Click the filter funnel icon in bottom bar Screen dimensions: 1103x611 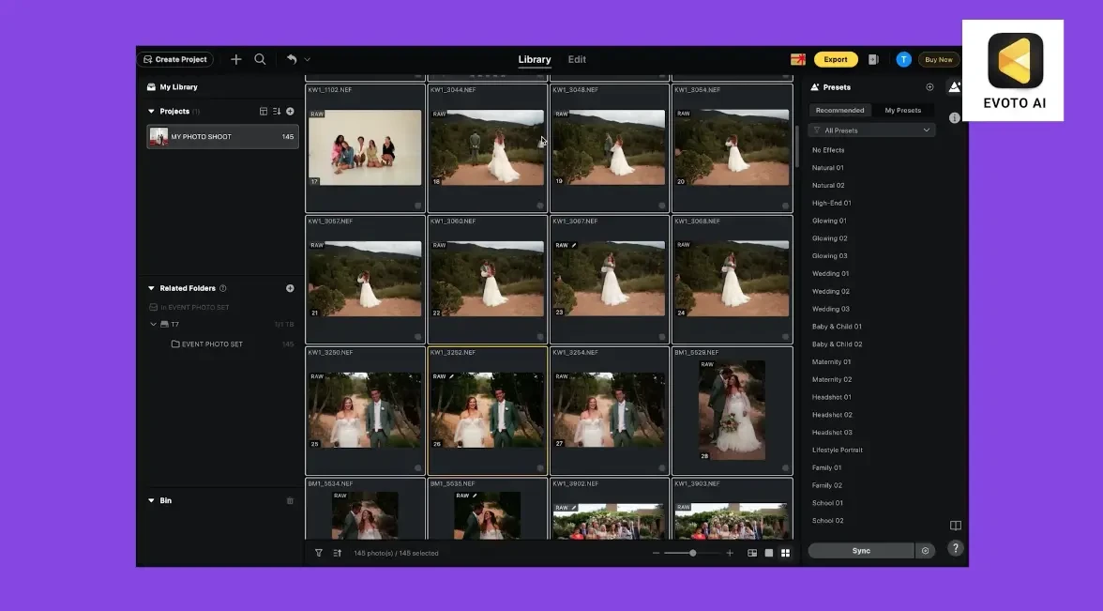(x=319, y=553)
